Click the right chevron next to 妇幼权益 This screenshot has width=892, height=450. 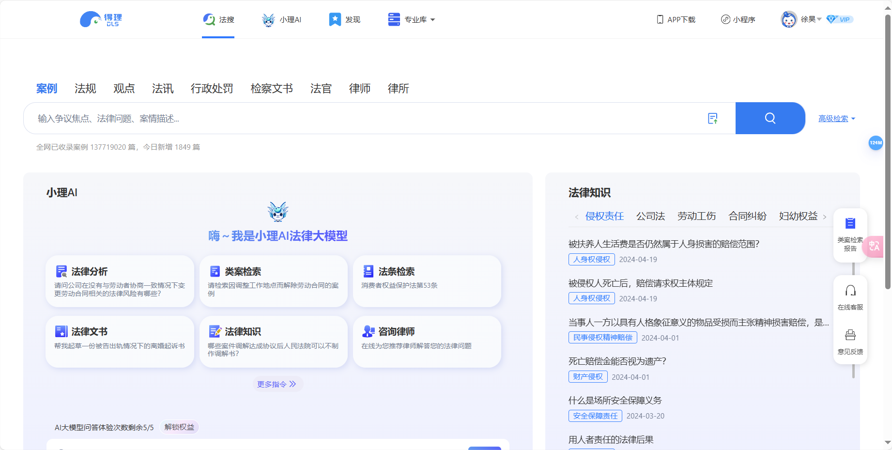tap(825, 217)
